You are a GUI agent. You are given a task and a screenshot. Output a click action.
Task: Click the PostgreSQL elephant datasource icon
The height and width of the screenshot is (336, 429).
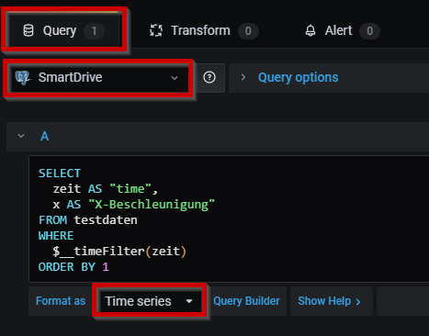[23, 77]
